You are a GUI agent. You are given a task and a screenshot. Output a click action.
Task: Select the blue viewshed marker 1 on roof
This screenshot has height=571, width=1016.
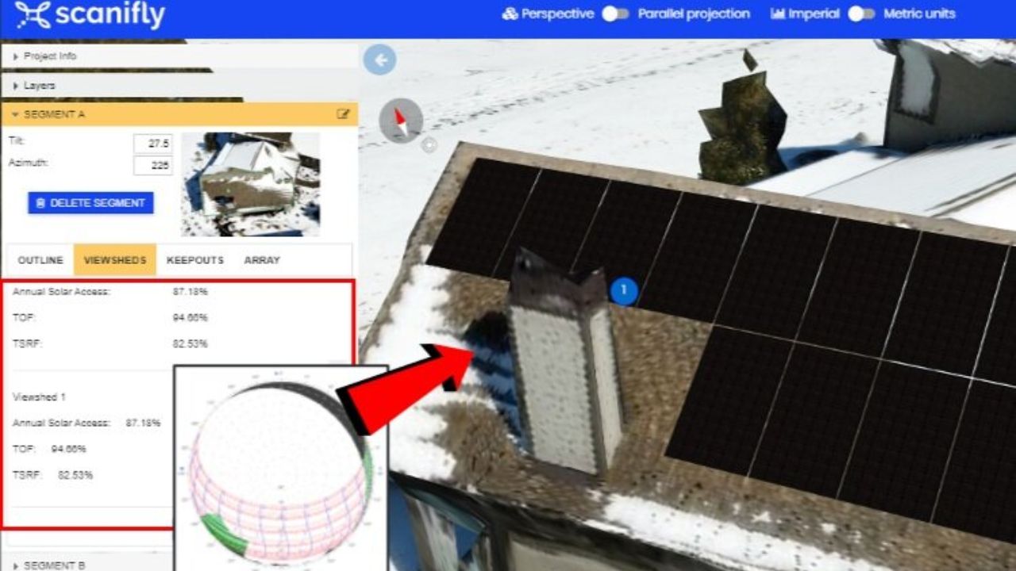point(624,290)
